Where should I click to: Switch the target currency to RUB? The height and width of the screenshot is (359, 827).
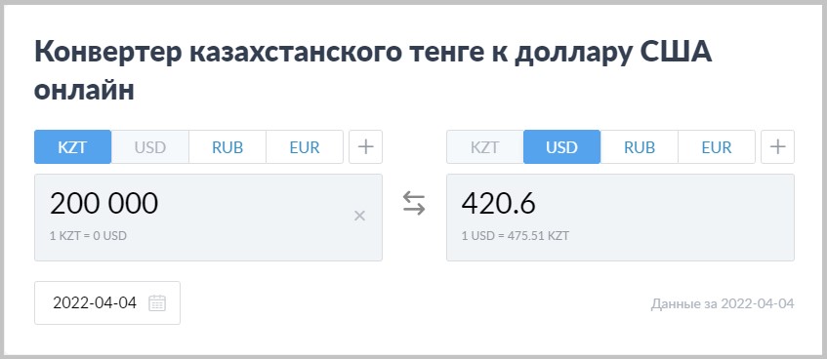(x=640, y=146)
